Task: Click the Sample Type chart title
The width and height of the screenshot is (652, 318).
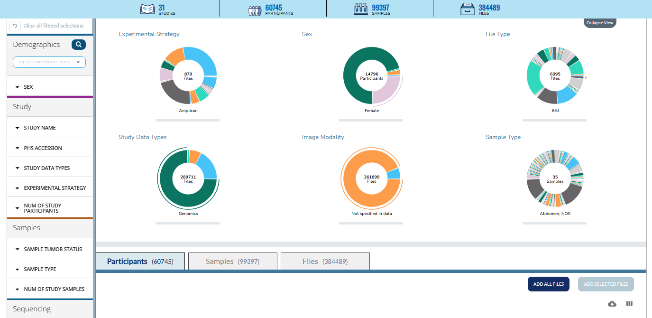Action: 503,137
